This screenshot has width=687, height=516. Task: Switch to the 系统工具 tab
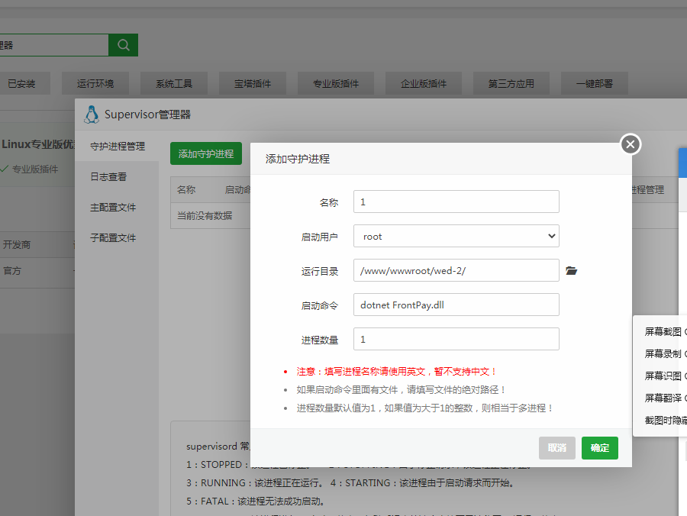(173, 84)
